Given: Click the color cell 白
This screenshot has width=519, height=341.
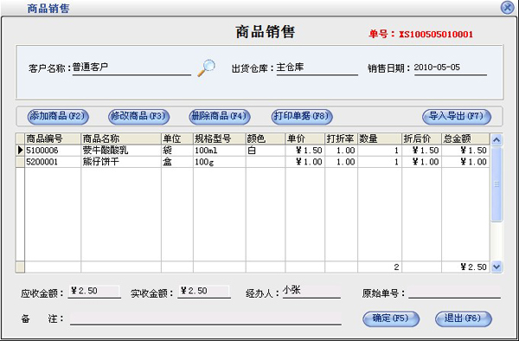Looking at the screenshot, I should coord(266,151).
